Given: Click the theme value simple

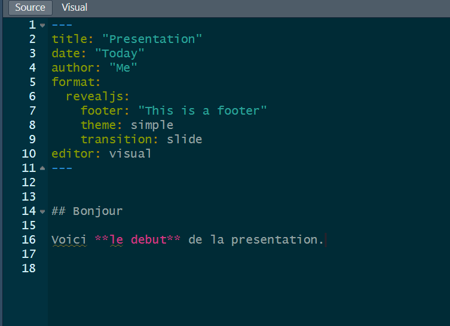Looking at the screenshot, I should tap(152, 125).
